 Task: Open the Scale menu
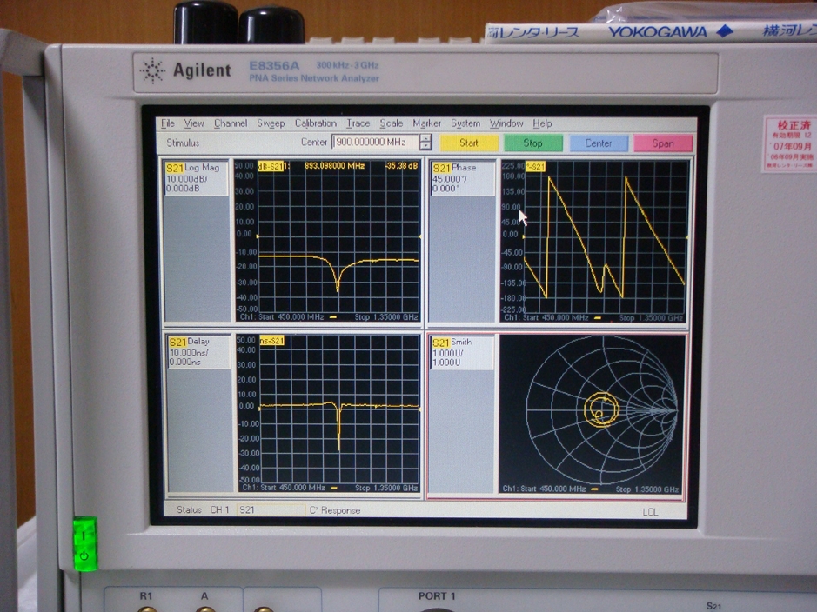[391, 123]
